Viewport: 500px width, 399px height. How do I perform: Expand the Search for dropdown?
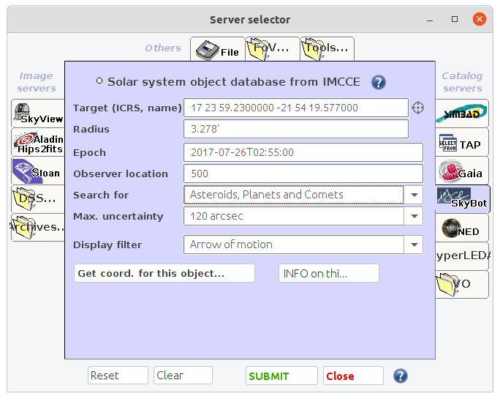tap(414, 195)
